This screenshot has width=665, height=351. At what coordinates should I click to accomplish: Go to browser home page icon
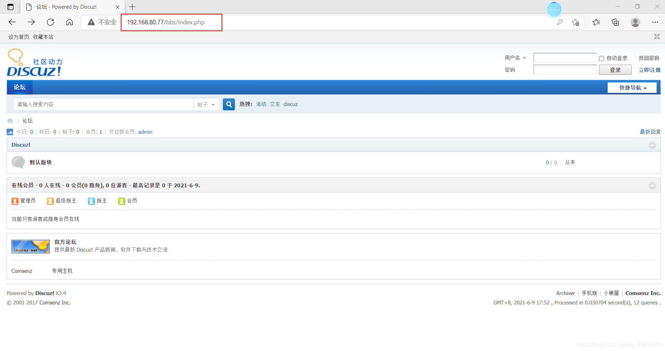[70, 22]
